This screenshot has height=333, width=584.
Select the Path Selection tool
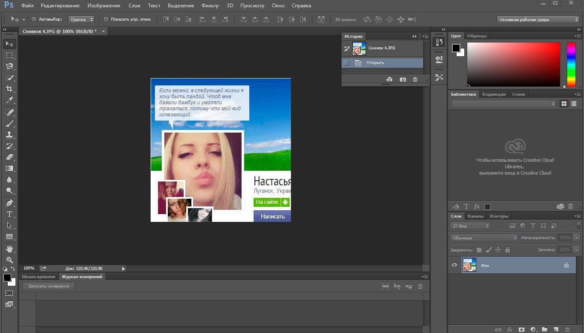click(9, 225)
